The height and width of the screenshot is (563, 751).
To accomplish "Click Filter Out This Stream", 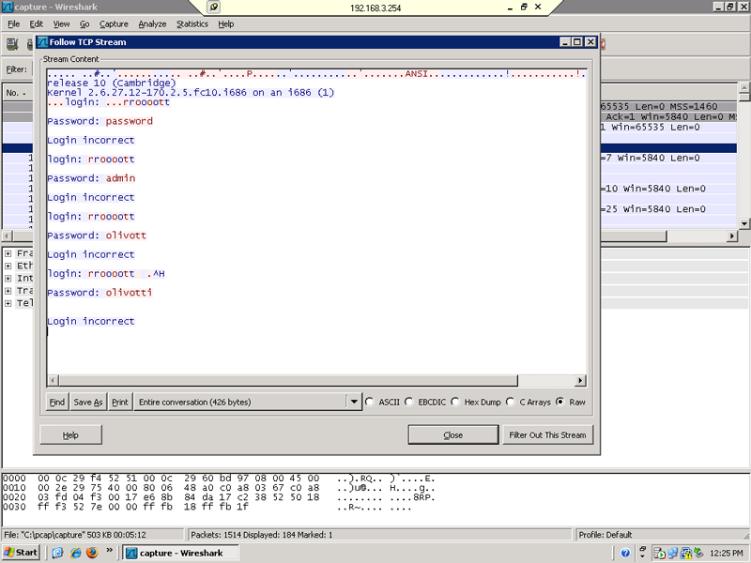I will (547, 435).
